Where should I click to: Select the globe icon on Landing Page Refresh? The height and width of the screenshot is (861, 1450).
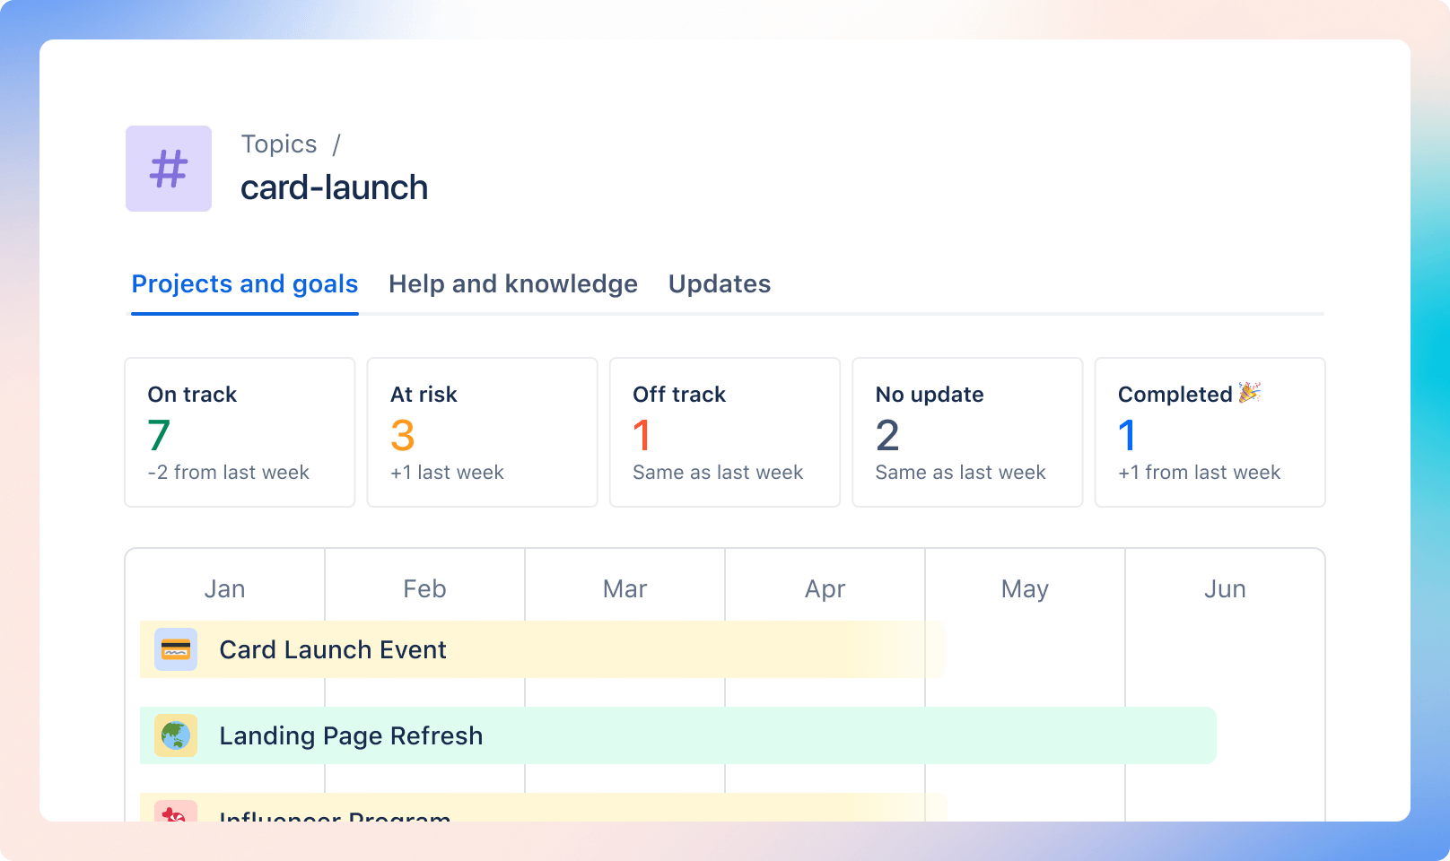(x=175, y=735)
